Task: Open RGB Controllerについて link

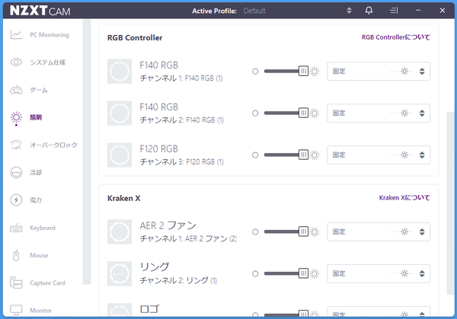Action: tap(396, 37)
